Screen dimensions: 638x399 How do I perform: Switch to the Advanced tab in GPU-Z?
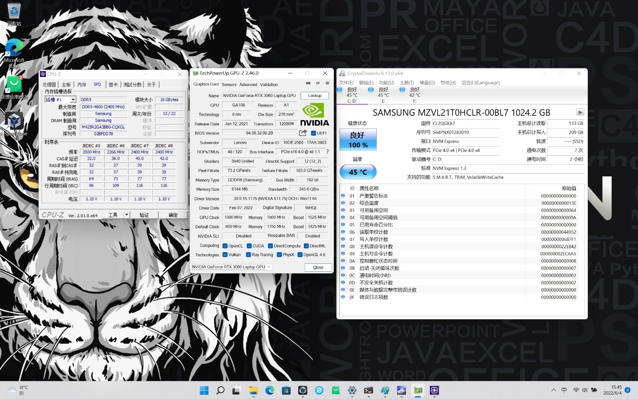coord(248,85)
